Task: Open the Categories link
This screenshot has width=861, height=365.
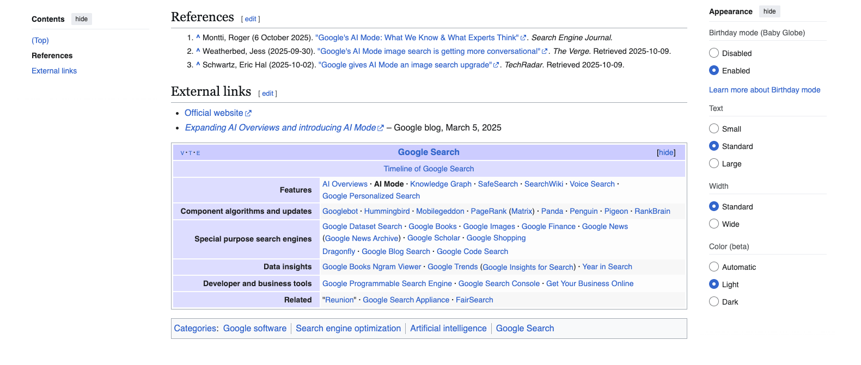Action: click(x=195, y=328)
